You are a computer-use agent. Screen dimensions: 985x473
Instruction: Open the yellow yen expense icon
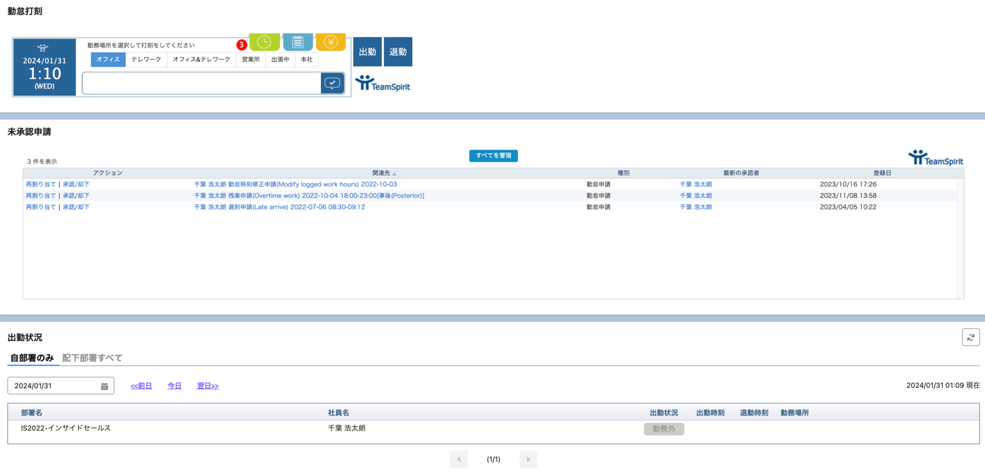tap(331, 42)
